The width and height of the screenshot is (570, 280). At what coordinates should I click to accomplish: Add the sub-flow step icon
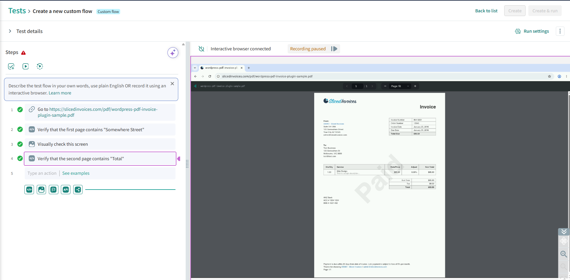point(53,190)
